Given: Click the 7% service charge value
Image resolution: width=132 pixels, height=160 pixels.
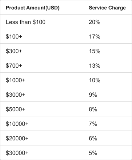Looking at the screenshot, I should click(x=93, y=124).
